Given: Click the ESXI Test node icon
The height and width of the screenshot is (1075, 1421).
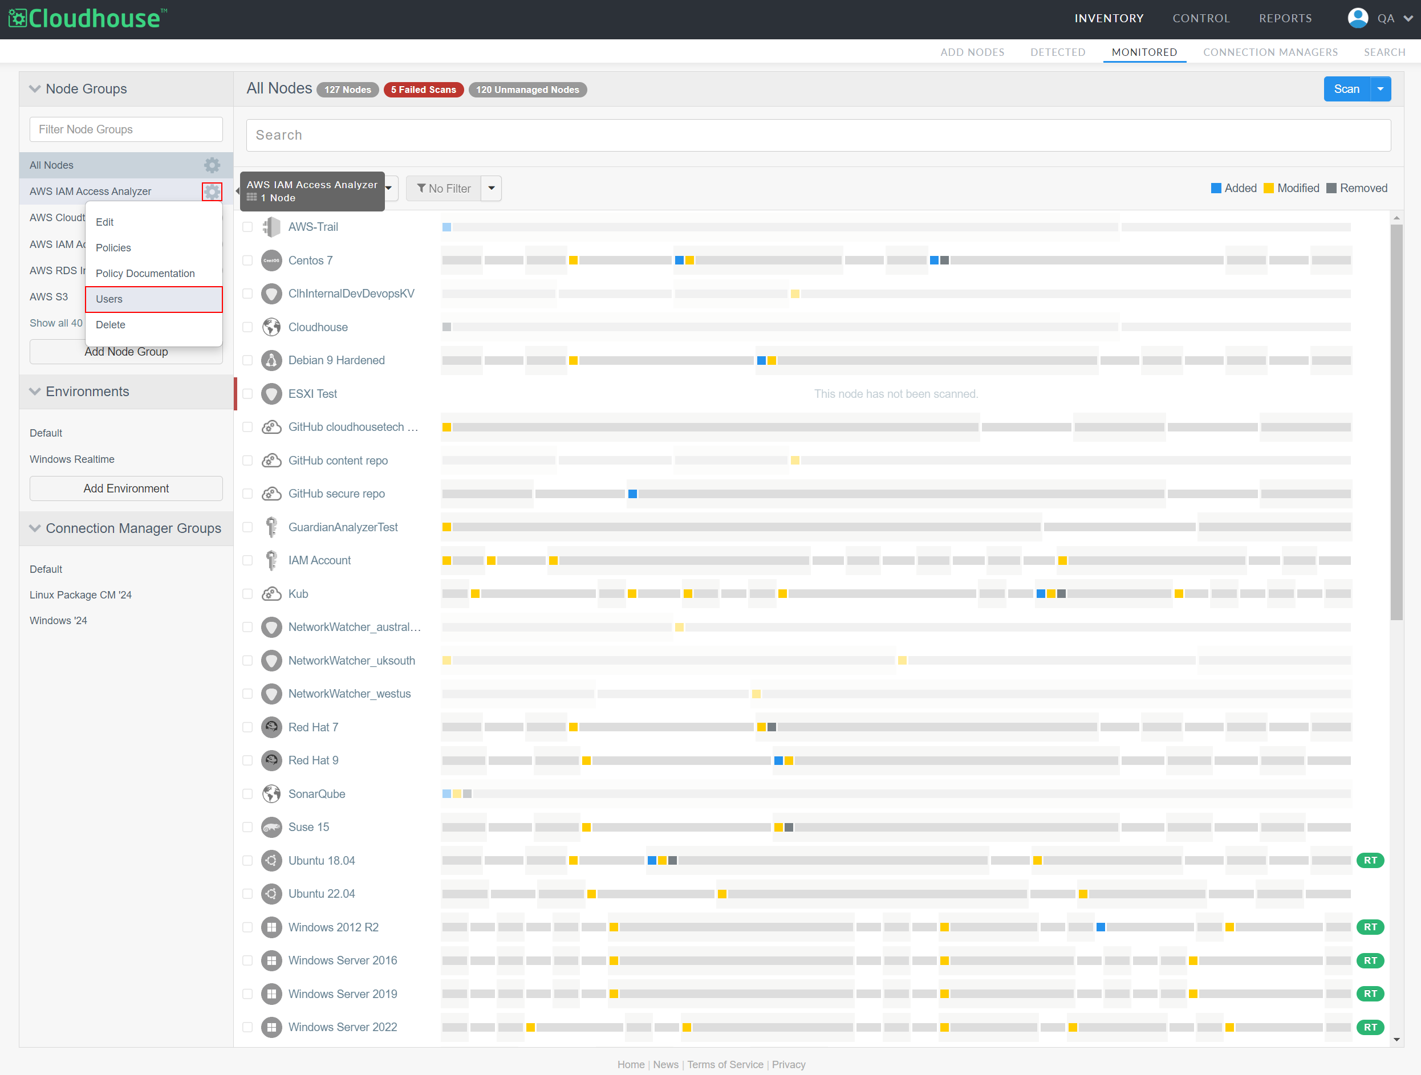Looking at the screenshot, I should click(272, 394).
